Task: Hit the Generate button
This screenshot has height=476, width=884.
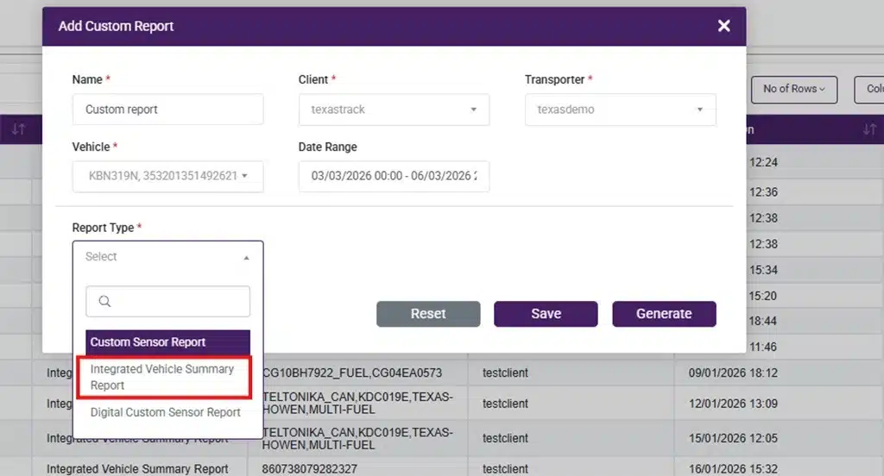Action: tap(664, 314)
